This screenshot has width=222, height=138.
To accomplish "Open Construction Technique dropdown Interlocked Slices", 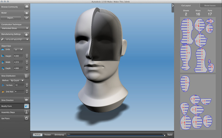I will [x=15, y=28].
